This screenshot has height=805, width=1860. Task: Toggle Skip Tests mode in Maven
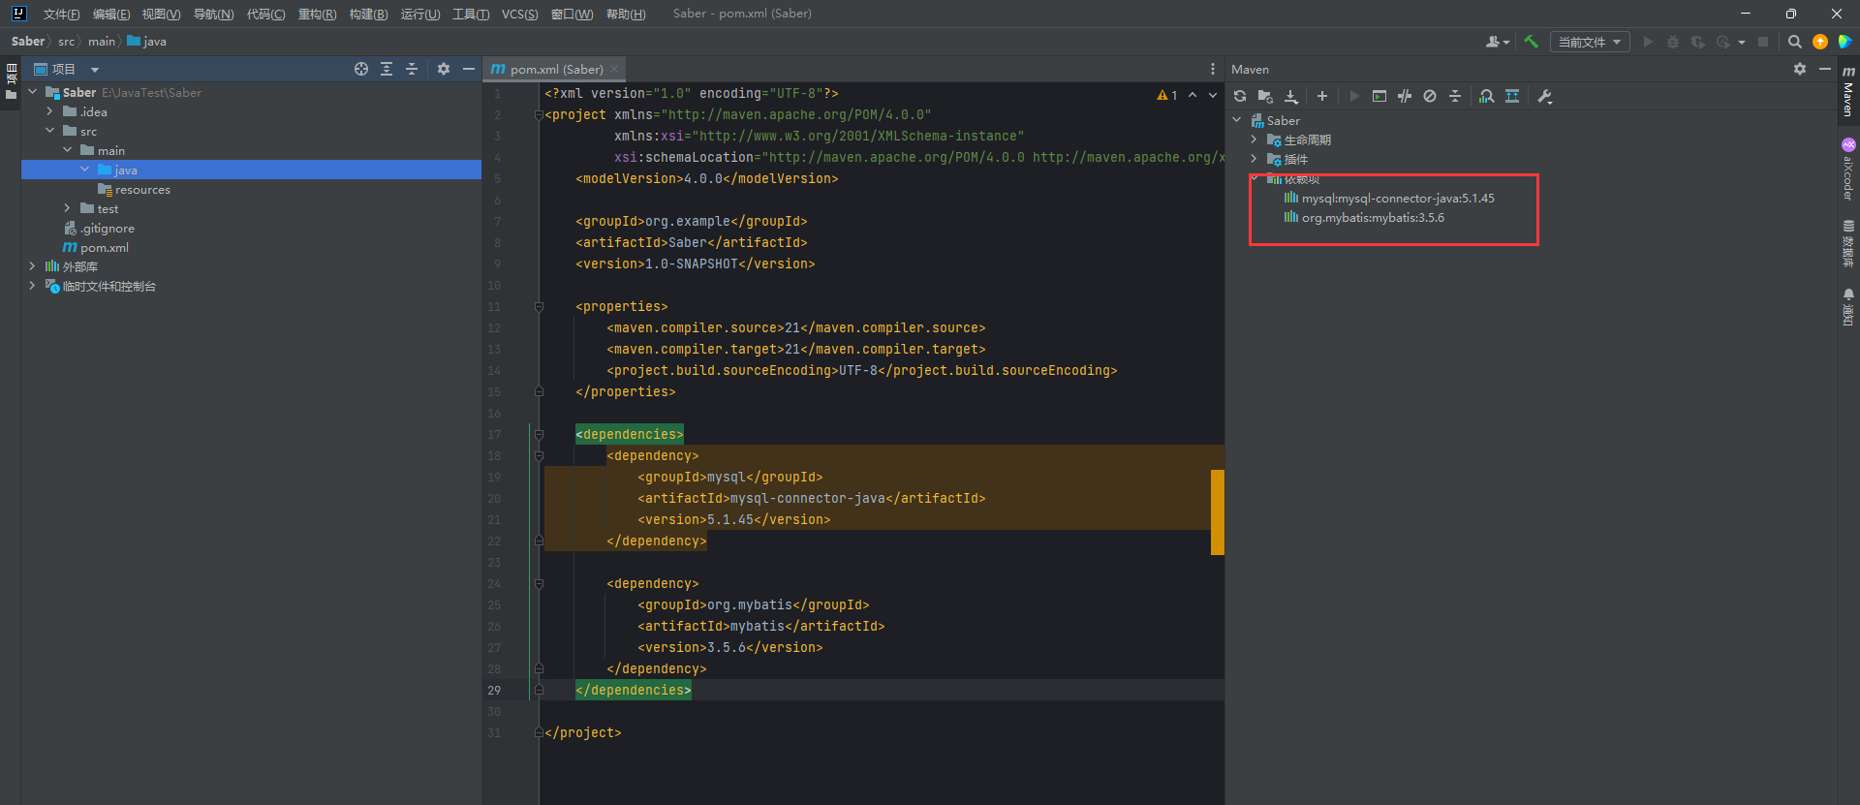point(1430,96)
